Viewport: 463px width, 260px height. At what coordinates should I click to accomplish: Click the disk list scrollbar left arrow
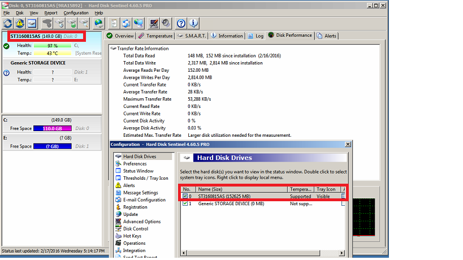[x=184, y=253]
